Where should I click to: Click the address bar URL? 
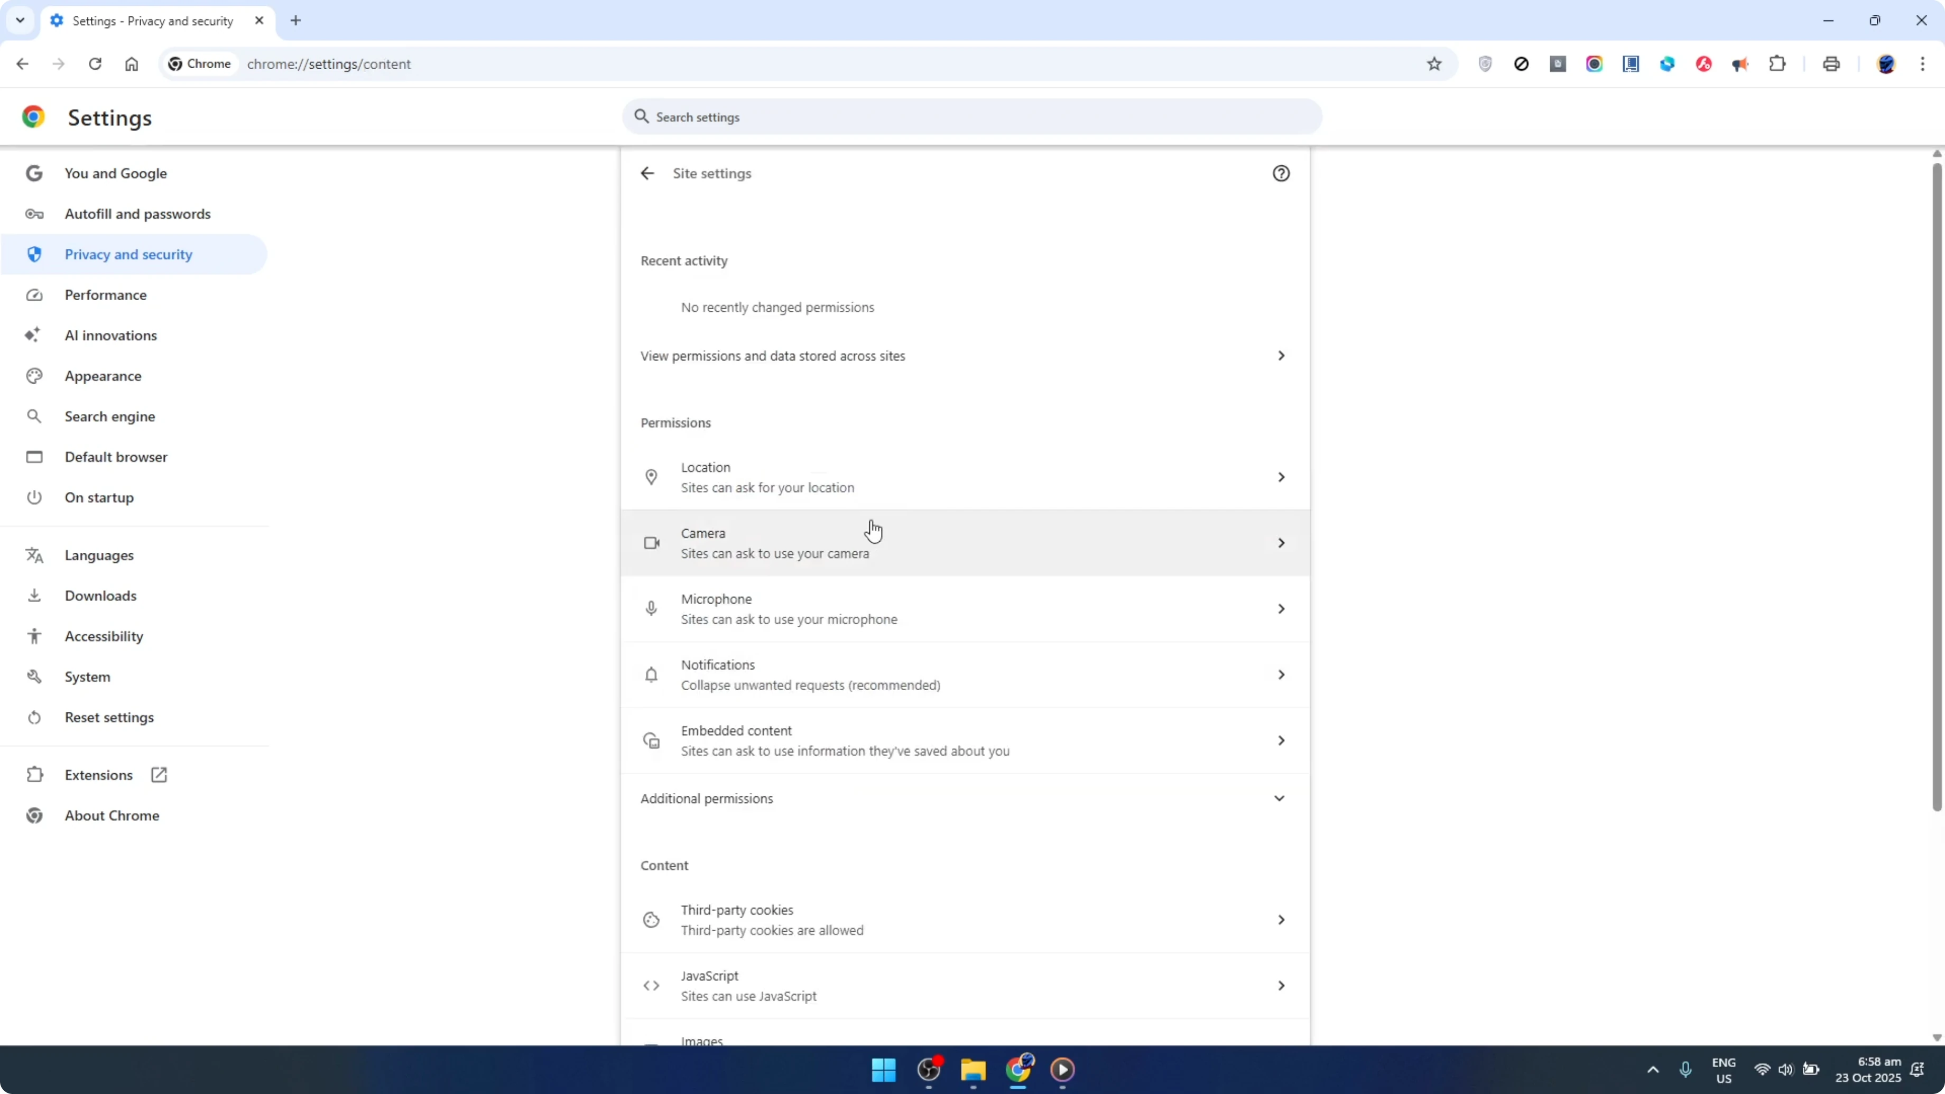(x=329, y=64)
